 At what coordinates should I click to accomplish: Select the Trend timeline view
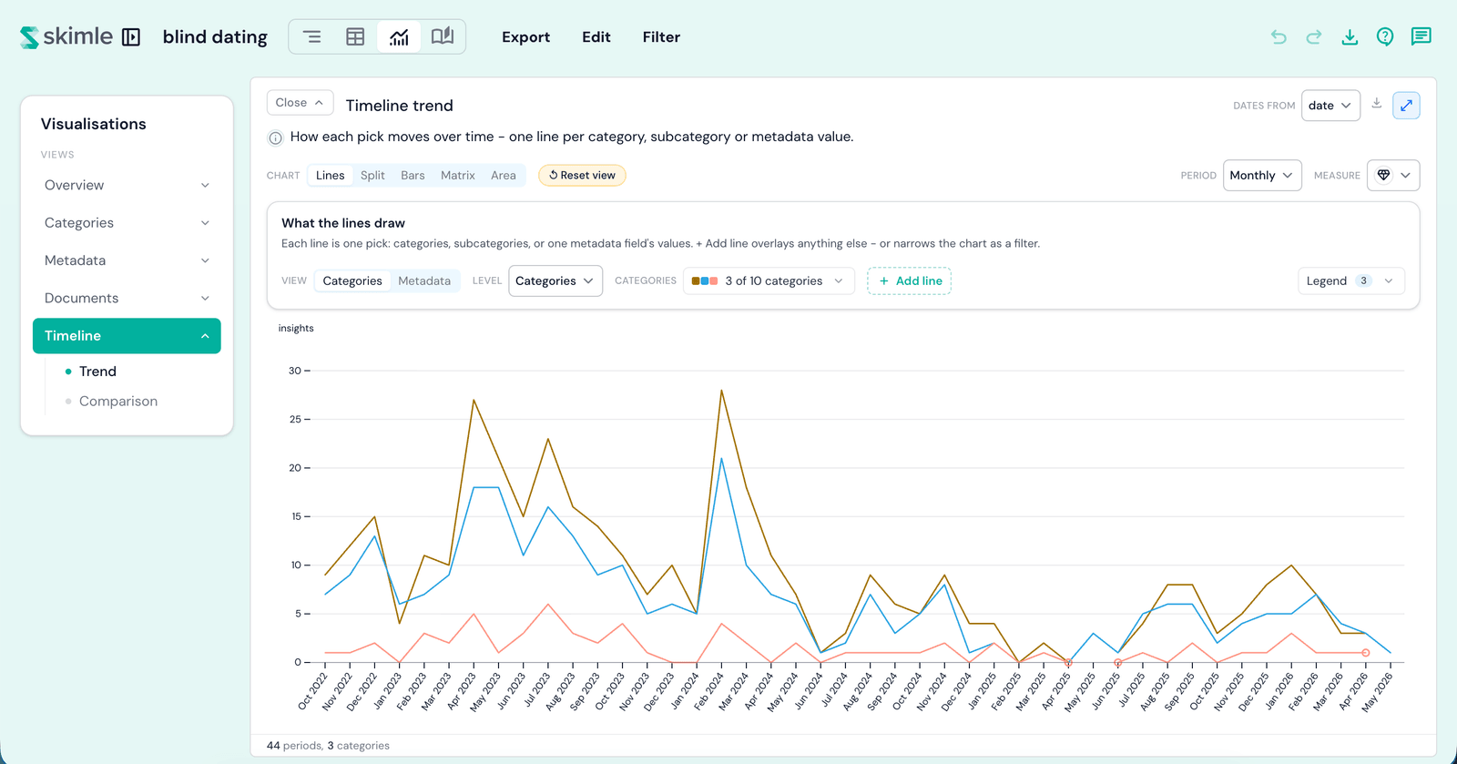[x=97, y=372]
